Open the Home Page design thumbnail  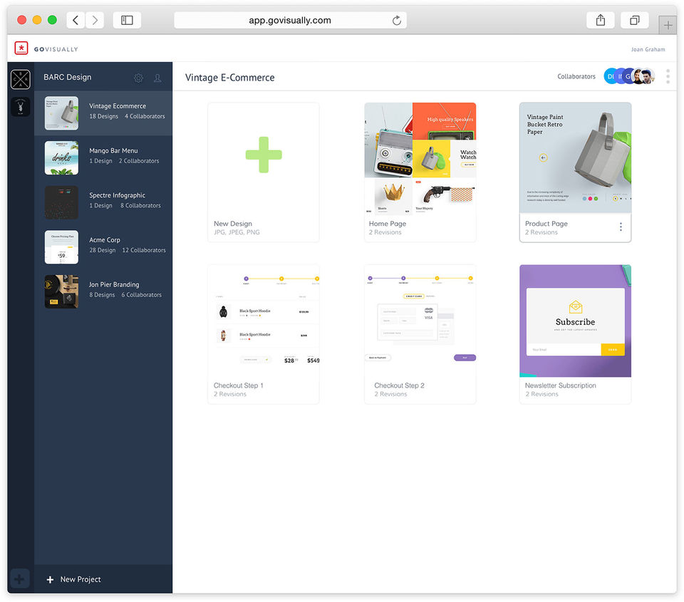420,158
